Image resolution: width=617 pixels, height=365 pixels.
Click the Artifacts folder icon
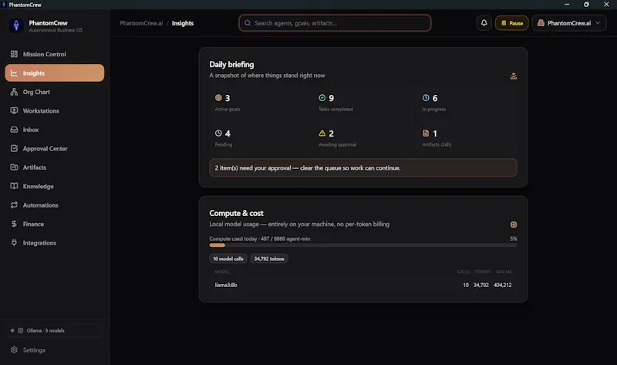click(x=14, y=167)
